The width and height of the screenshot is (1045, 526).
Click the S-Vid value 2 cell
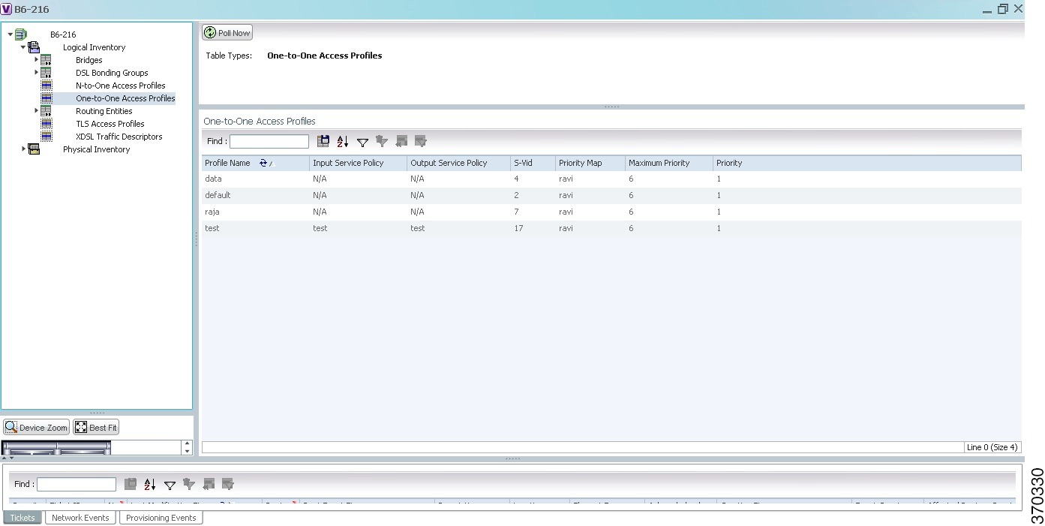click(x=533, y=196)
